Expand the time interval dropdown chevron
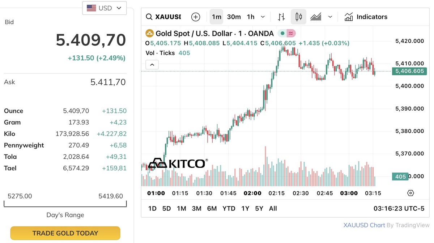This screenshot has width=434, height=243. tap(263, 17)
